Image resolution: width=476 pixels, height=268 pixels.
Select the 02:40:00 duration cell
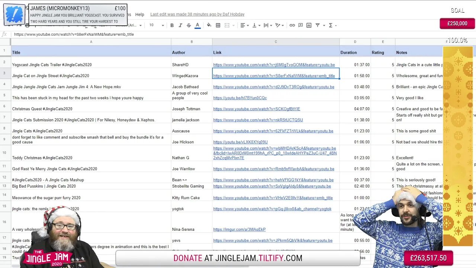click(355, 186)
